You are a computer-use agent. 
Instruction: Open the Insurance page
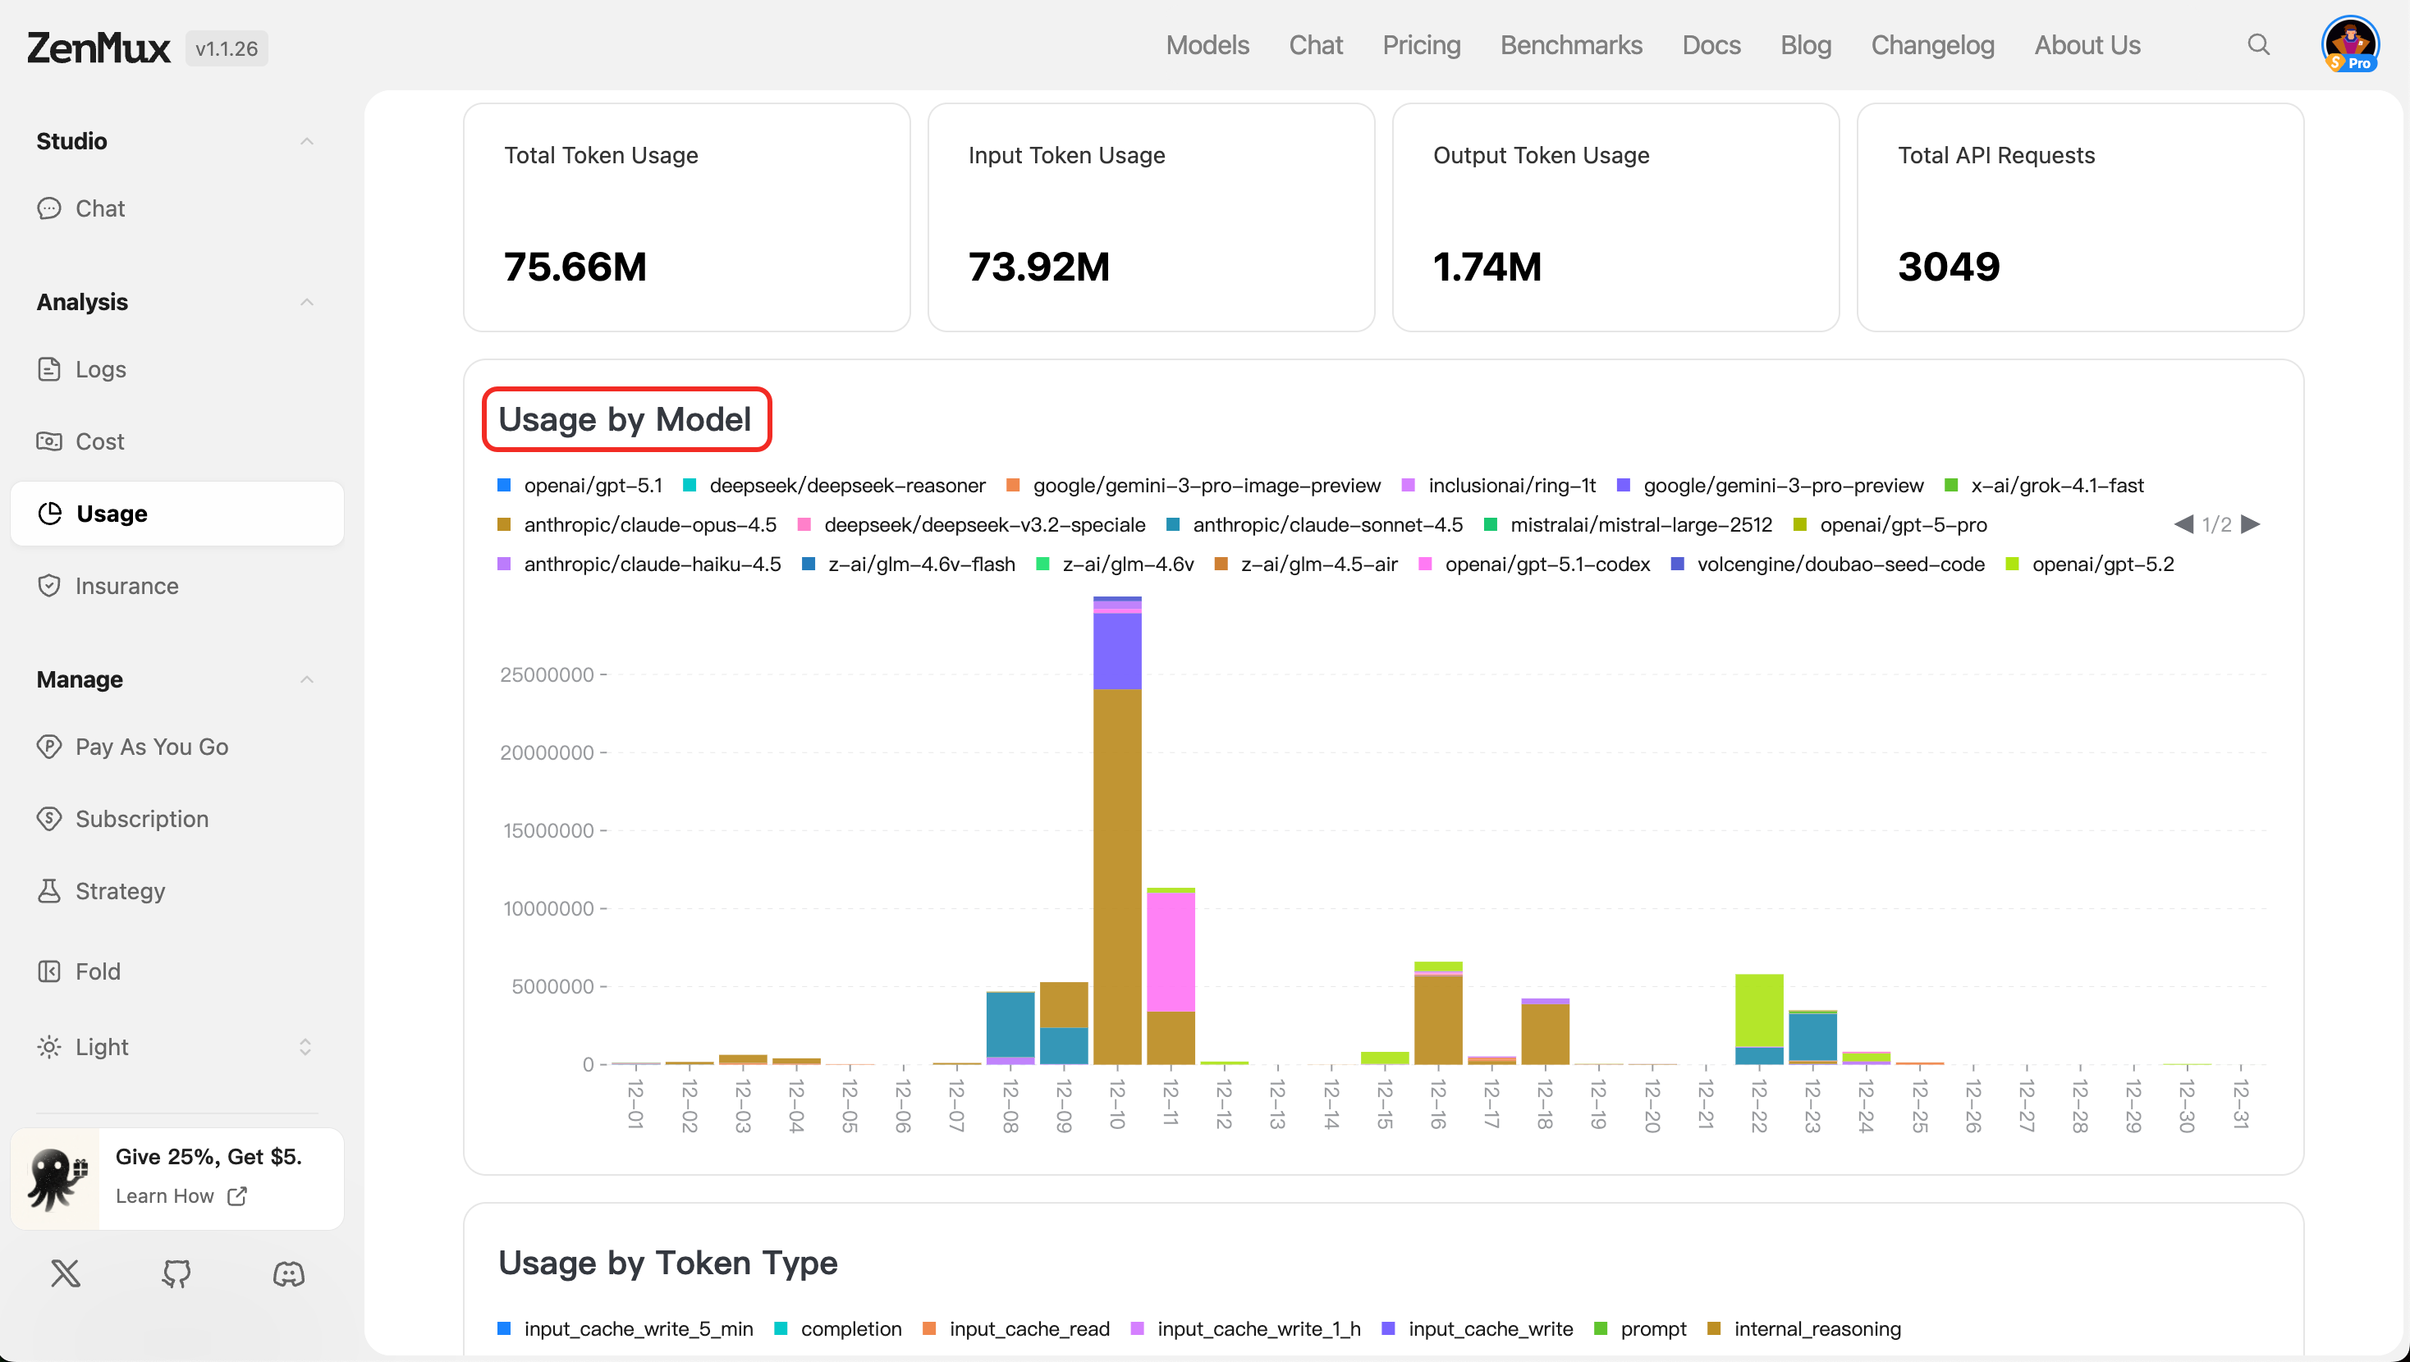(126, 586)
